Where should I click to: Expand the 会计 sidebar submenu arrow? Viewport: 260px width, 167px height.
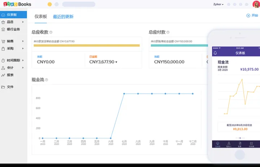click(23, 68)
